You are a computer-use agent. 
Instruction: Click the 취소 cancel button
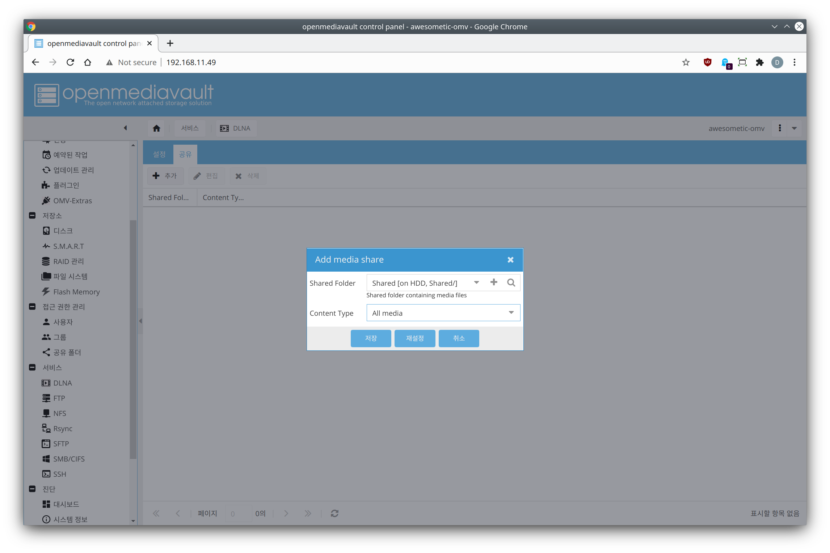[x=459, y=338]
